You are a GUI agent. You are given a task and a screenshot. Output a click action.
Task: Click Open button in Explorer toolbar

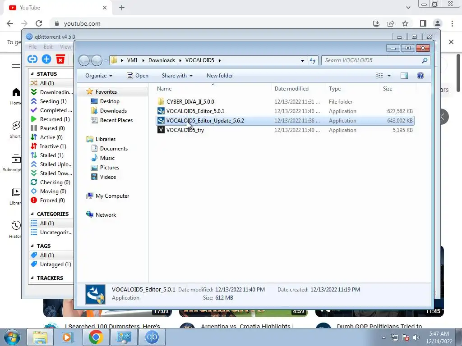(x=138, y=76)
